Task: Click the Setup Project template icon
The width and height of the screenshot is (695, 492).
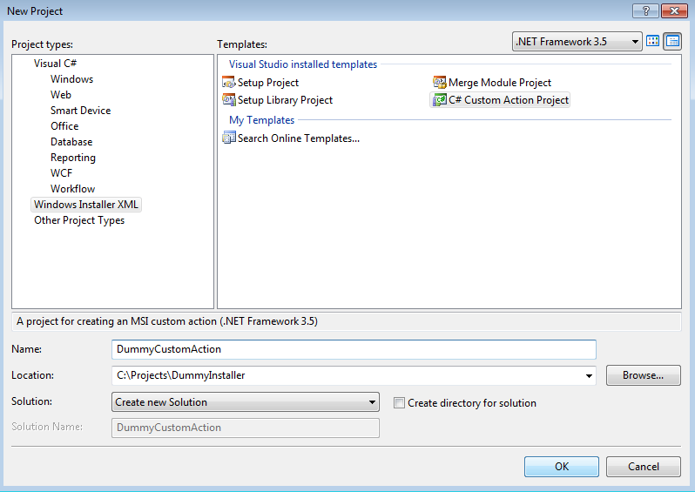Action: point(228,83)
